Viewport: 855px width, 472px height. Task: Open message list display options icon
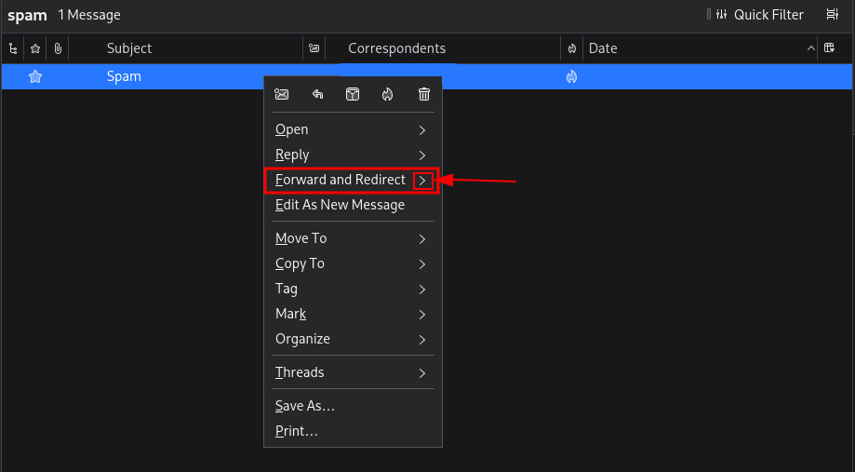[x=833, y=15]
